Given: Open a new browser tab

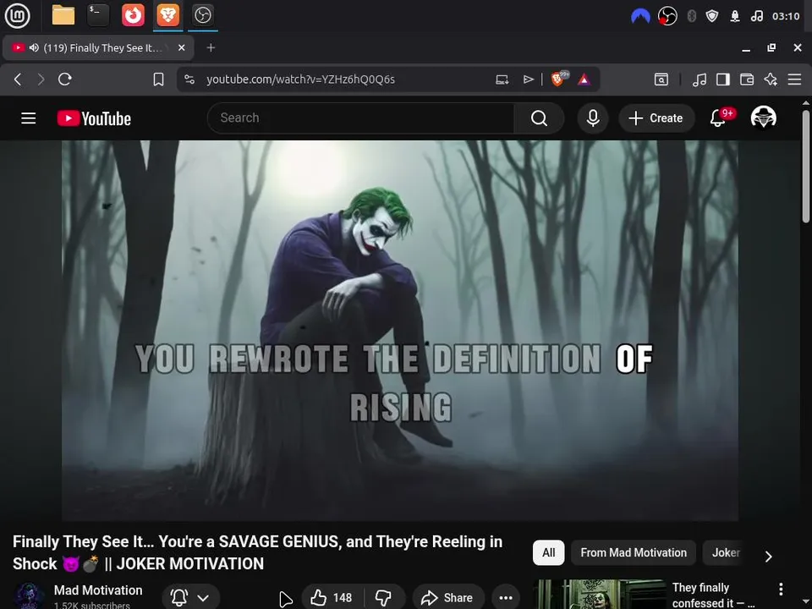Looking at the screenshot, I should click(x=211, y=47).
